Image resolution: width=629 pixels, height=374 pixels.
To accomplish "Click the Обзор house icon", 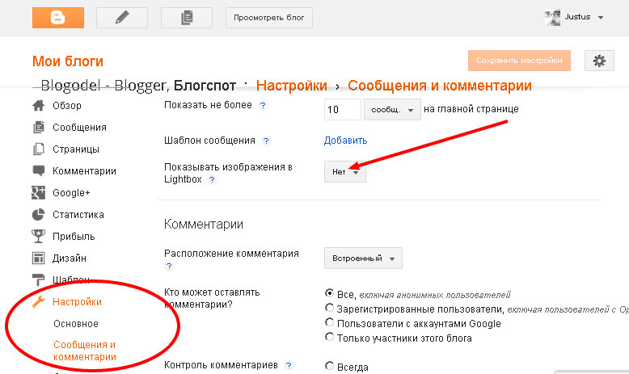I will pyautogui.click(x=39, y=106).
